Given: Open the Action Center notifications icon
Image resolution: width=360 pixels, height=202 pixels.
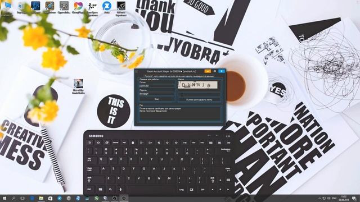Looking at the screenshot, I should [x=354, y=198].
